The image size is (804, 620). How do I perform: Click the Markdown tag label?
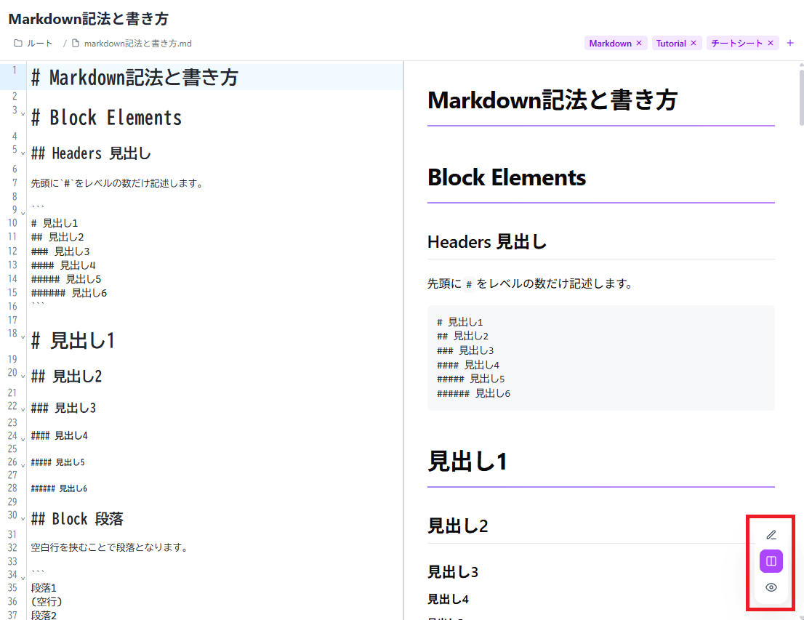point(608,43)
